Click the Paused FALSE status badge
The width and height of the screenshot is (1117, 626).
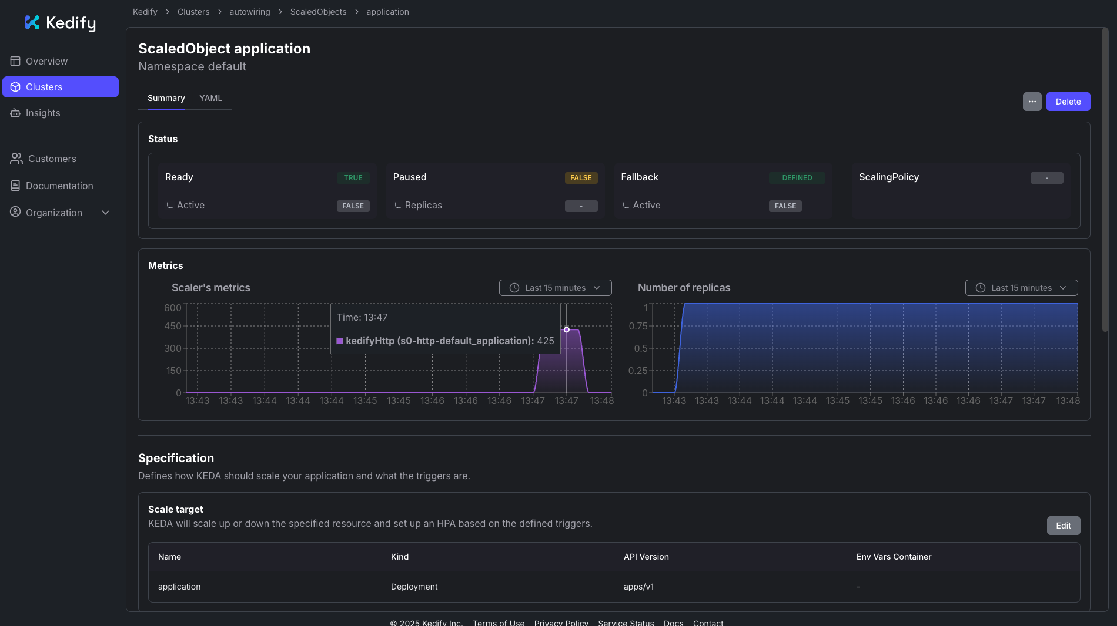(581, 178)
